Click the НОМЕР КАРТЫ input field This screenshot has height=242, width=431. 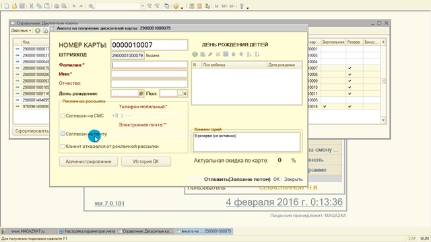pos(150,45)
